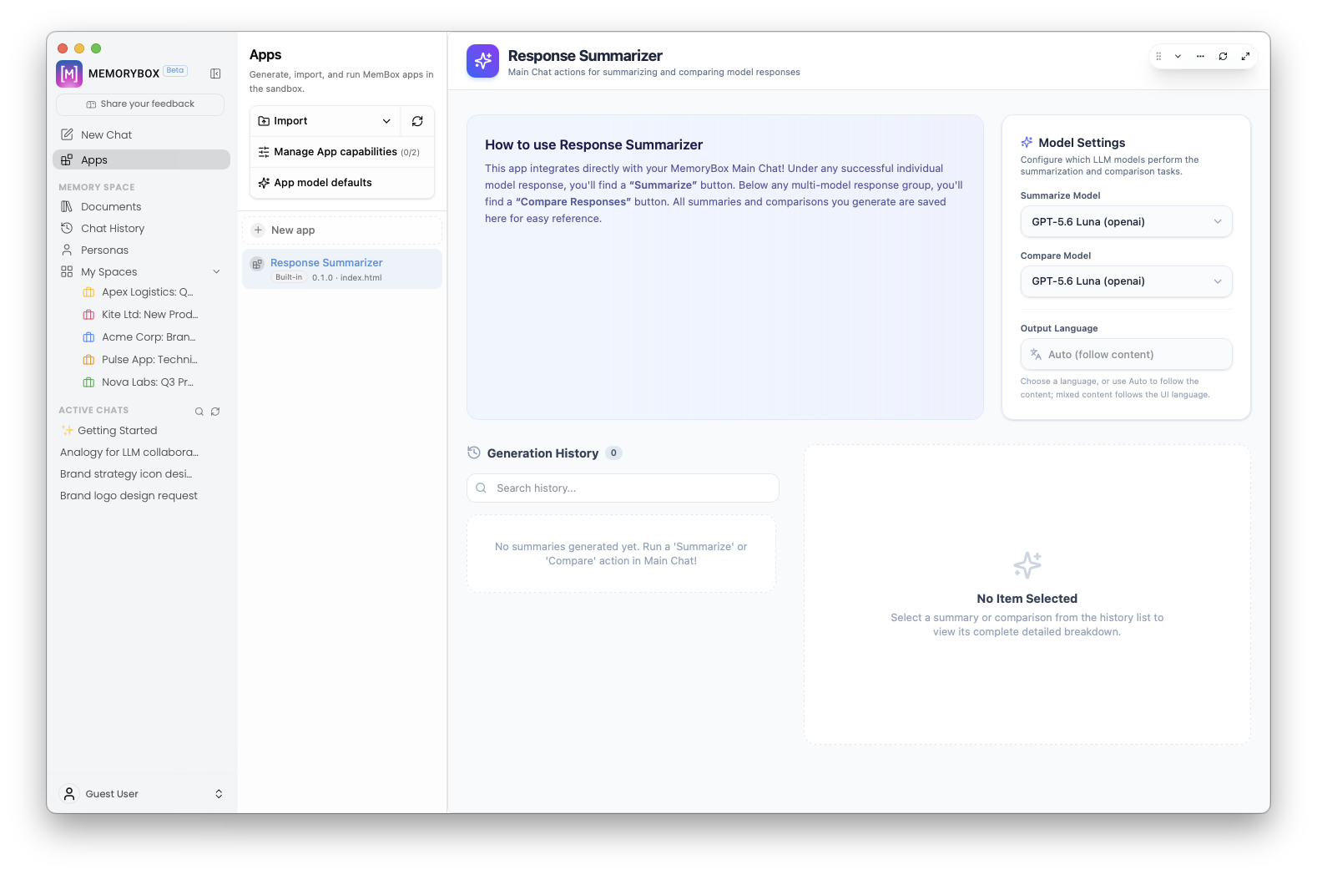Click the Search history field
Screen dimensions: 1317x875
tap(623, 488)
